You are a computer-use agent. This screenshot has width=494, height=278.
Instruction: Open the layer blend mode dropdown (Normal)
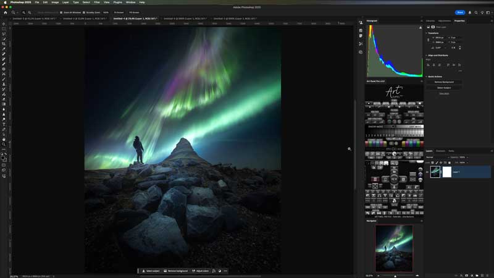(434, 157)
